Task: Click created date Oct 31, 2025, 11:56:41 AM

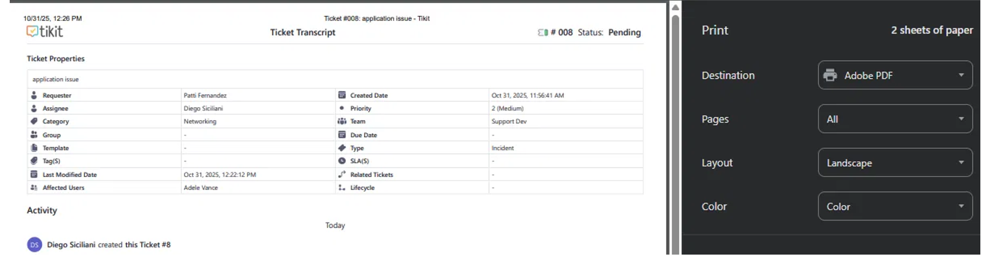Action: point(527,95)
